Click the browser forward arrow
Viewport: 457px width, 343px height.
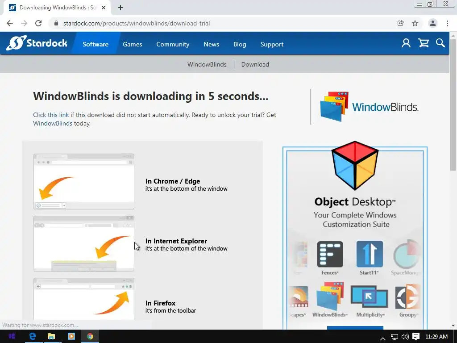click(x=24, y=23)
